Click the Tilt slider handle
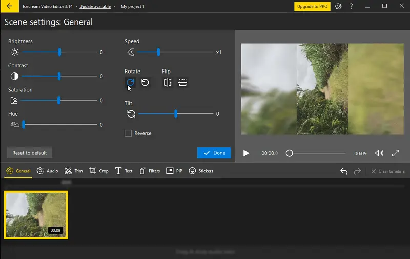 [x=176, y=114]
